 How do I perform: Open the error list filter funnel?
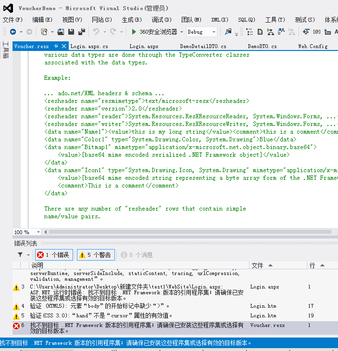pos(20,255)
